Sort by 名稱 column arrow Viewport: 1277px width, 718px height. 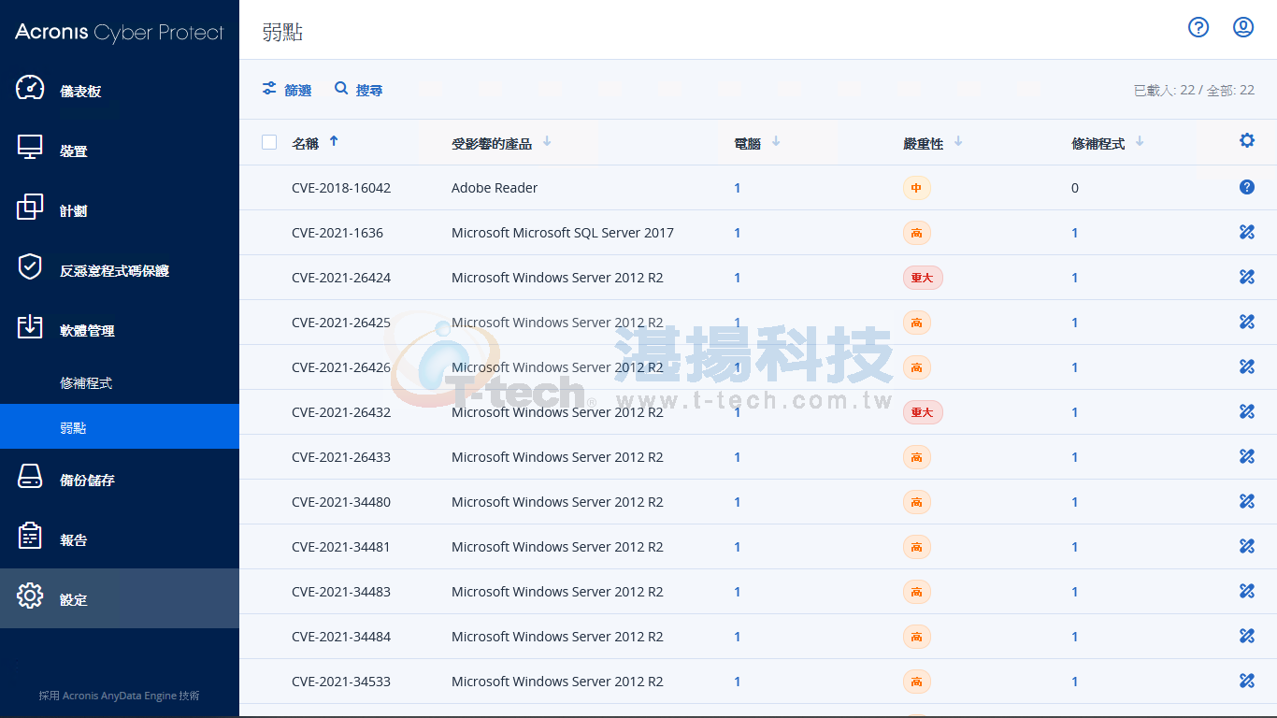pos(334,141)
